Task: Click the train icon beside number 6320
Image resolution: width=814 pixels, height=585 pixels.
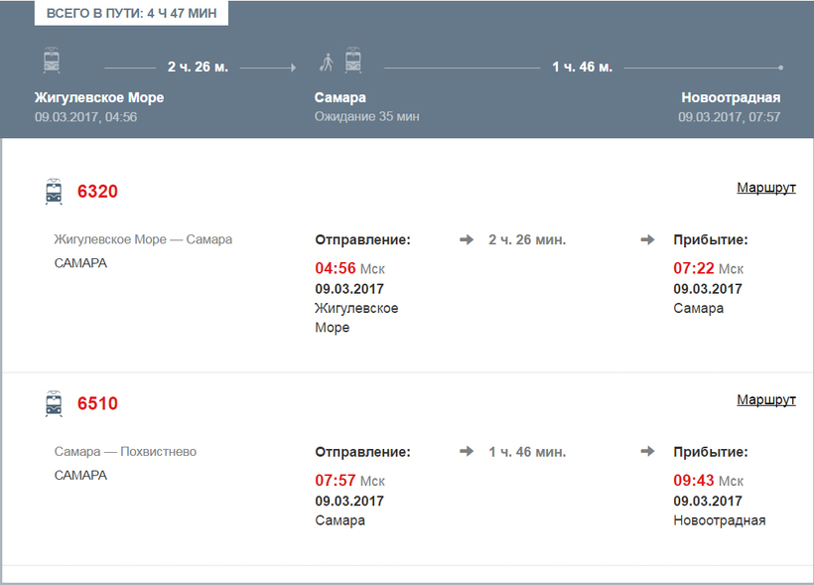Action: tap(54, 192)
